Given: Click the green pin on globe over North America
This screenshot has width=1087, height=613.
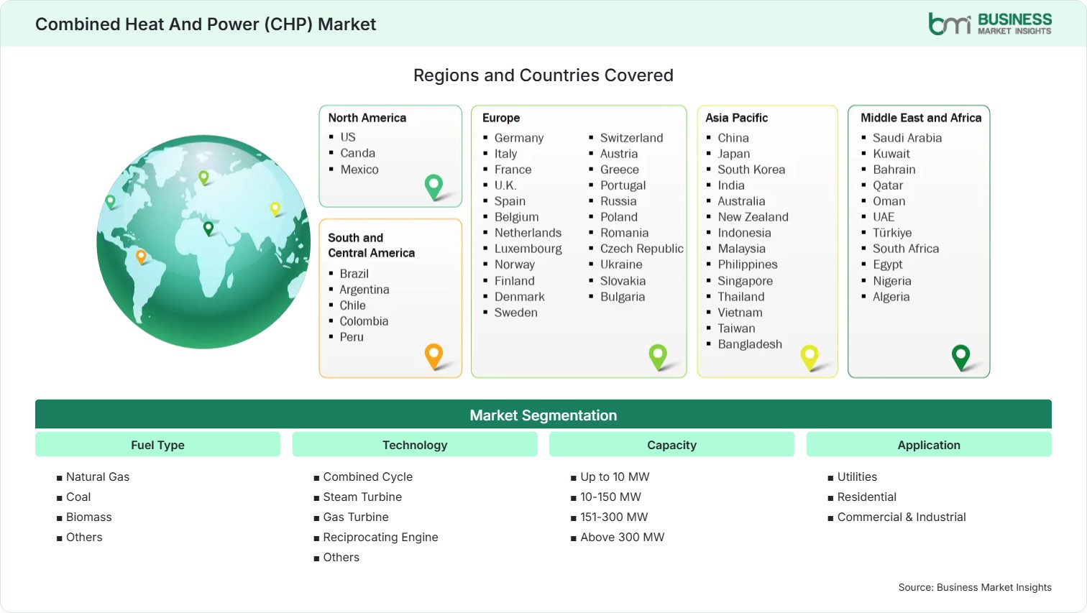Looking at the screenshot, I should pyautogui.click(x=110, y=201).
